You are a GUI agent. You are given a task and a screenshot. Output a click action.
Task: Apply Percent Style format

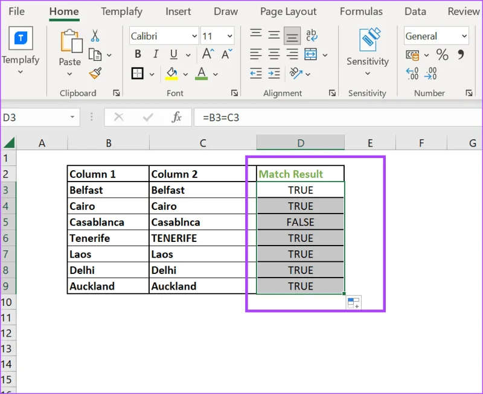(x=442, y=54)
